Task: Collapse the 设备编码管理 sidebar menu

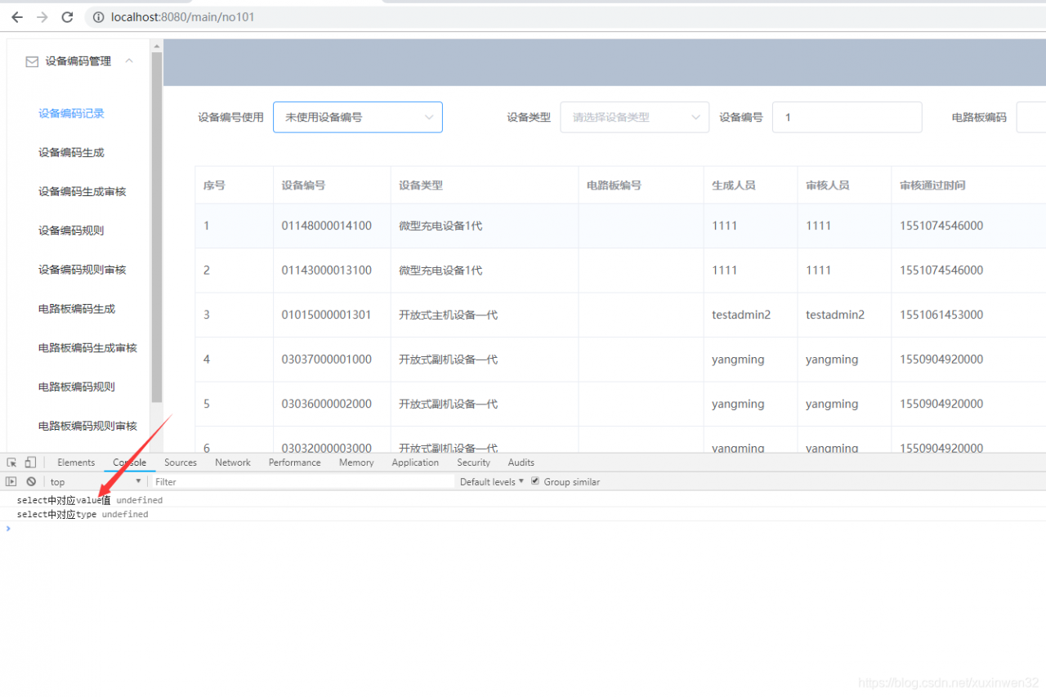Action: [129, 61]
